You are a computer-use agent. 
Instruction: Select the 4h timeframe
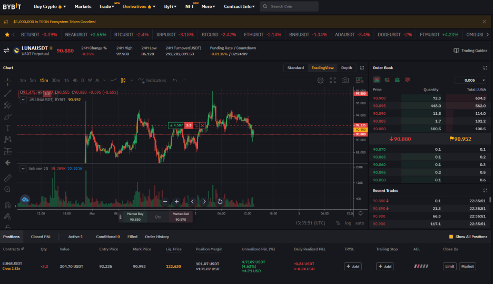click(75, 81)
